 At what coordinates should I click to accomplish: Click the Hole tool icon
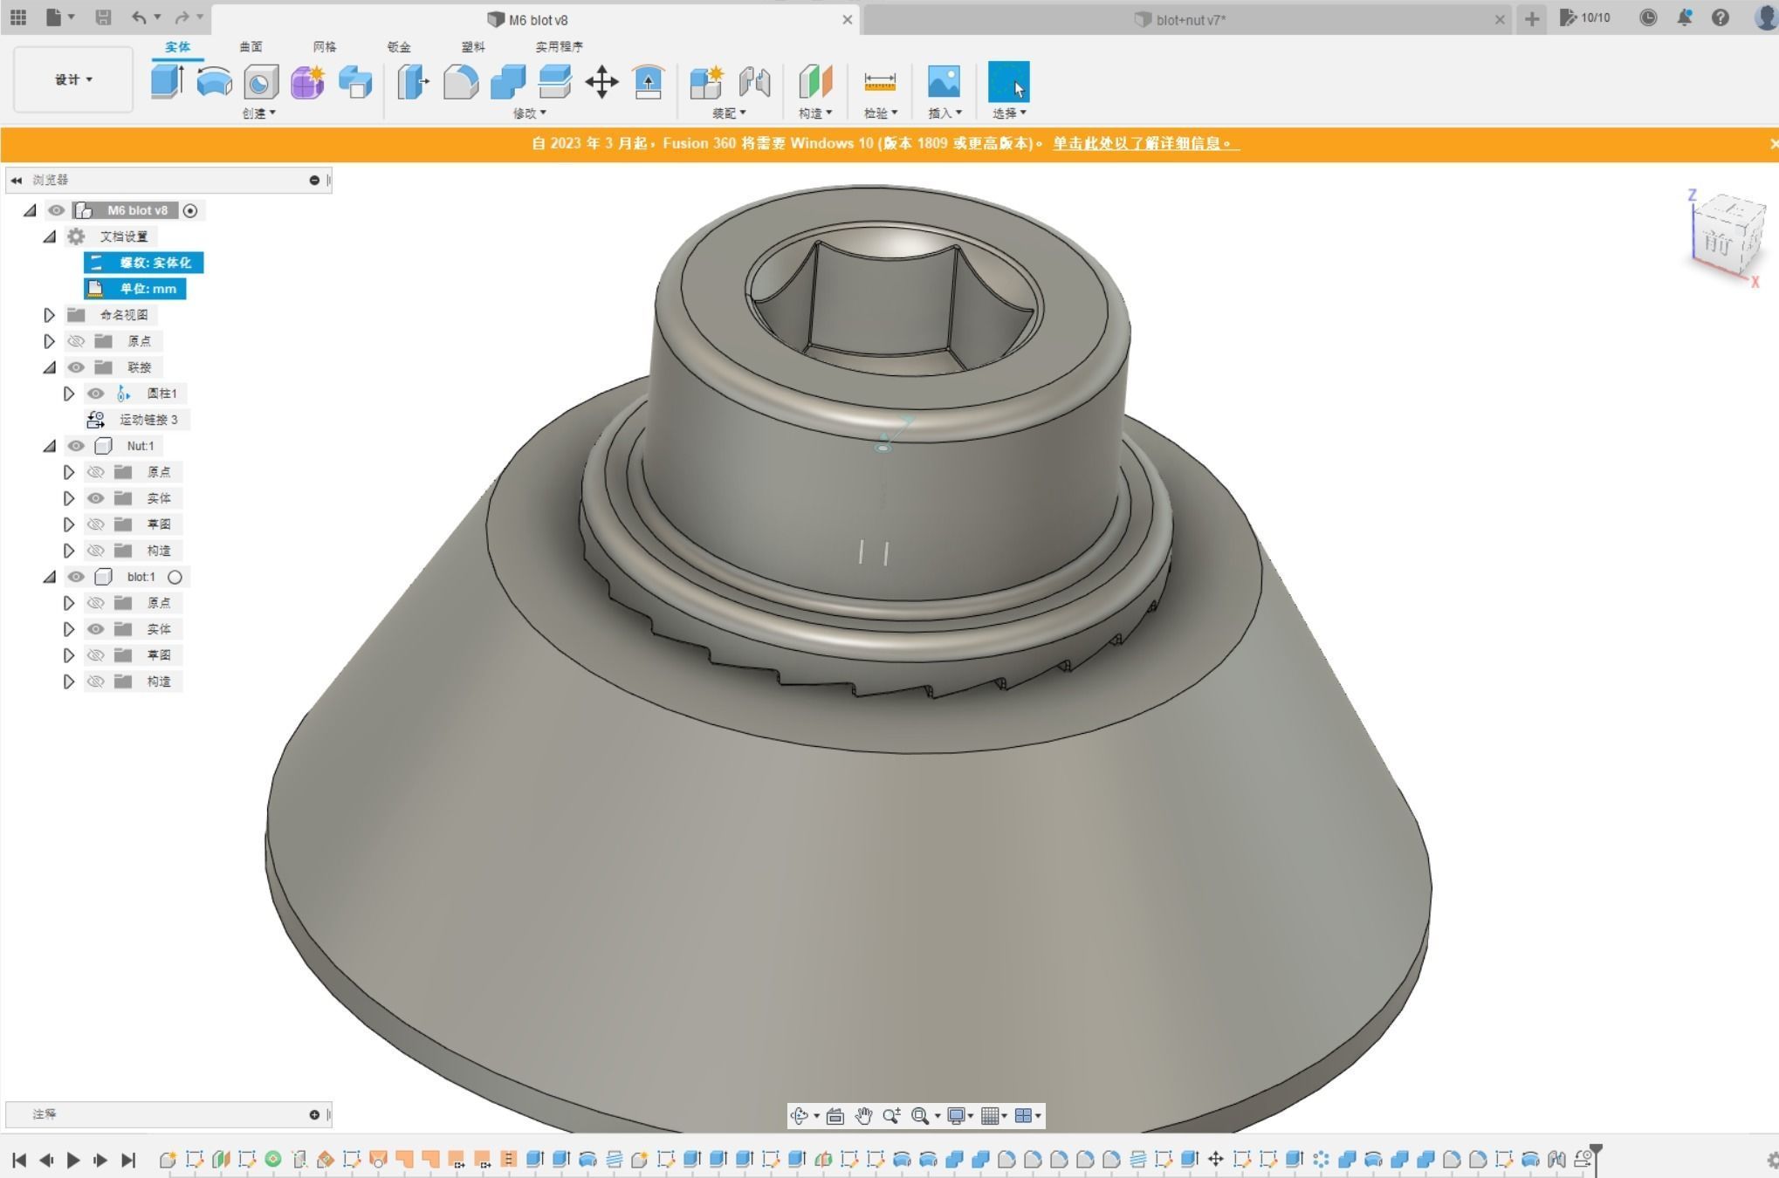(x=260, y=83)
